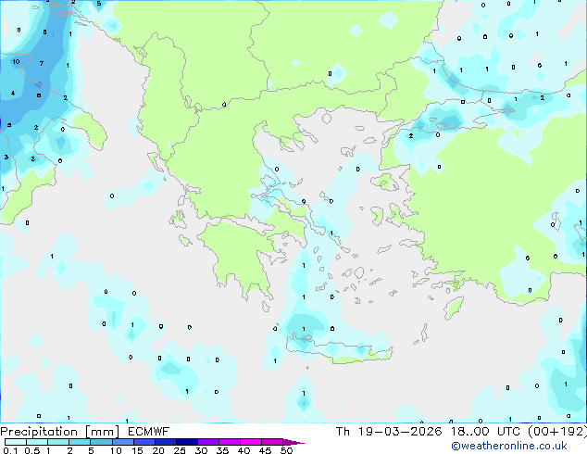Click the precipitation value '4' on the map
The height and width of the screenshot is (454, 587).
click(13, 93)
